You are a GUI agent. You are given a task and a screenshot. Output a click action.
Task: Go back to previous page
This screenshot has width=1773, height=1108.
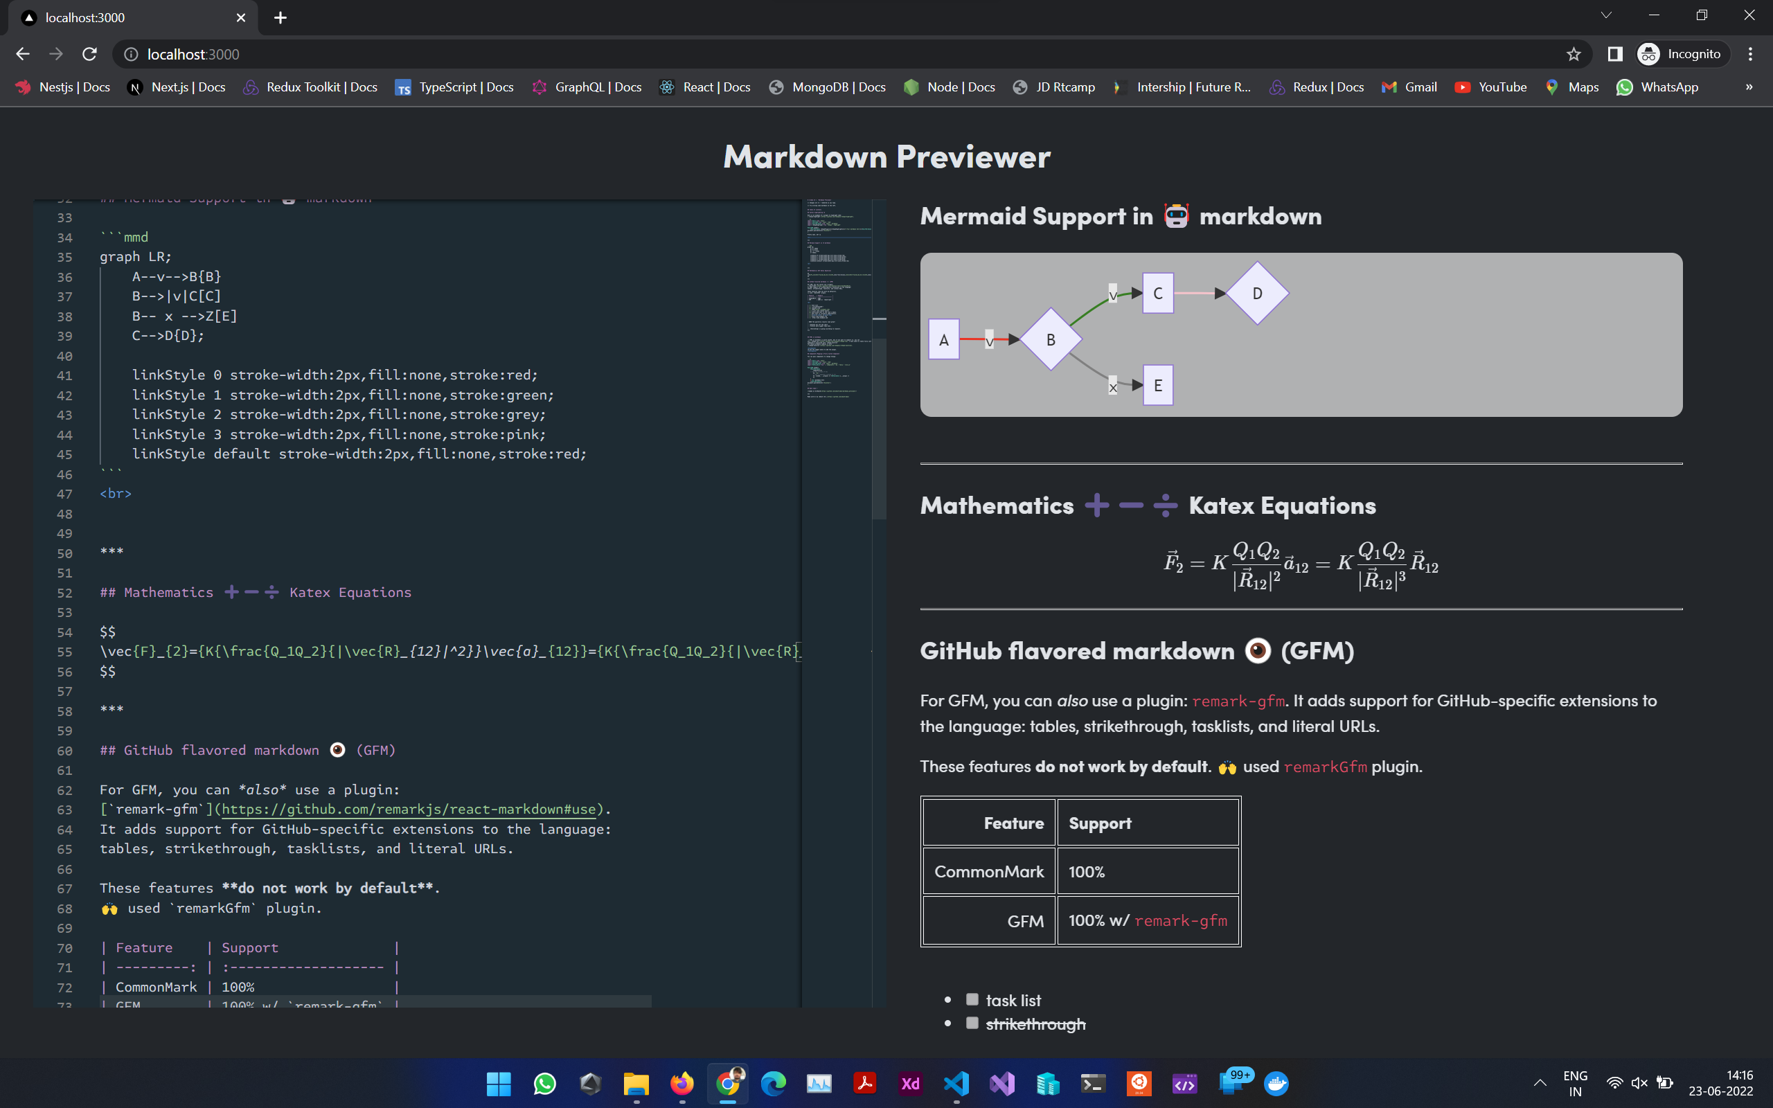[x=23, y=54]
